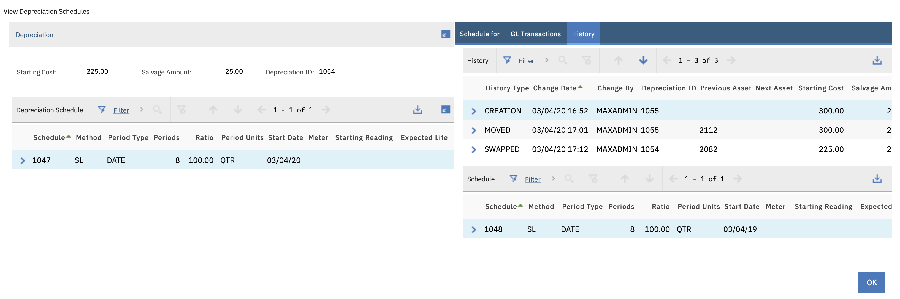This screenshot has height=299, width=900.
Task: Select the downward navigation arrow in History toolbar
Action: tap(643, 60)
